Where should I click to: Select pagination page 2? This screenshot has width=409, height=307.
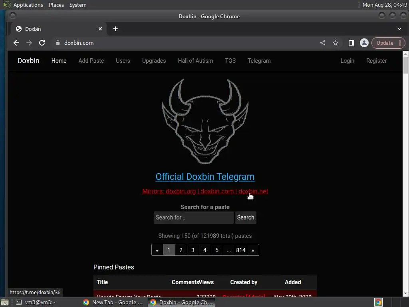tap(181, 250)
